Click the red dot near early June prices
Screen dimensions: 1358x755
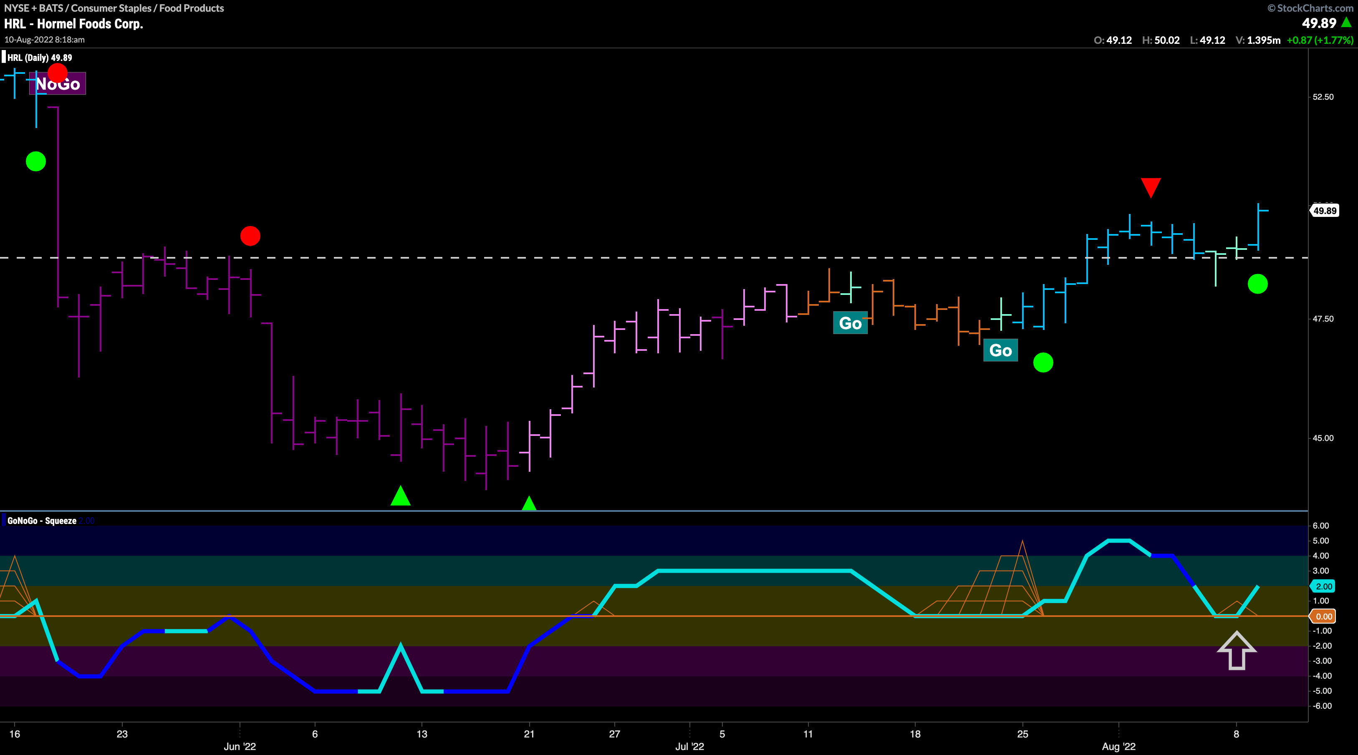pyautogui.click(x=250, y=236)
